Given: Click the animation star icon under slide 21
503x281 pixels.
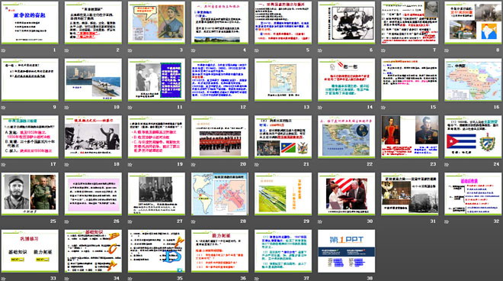Looking at the screenshot, I should click(x=257, y=165).
